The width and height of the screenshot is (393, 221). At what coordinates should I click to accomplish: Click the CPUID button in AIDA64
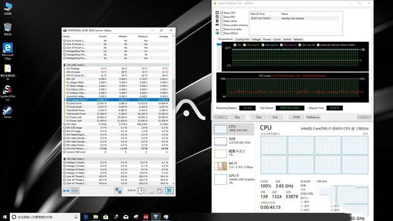tap(296, 117)
